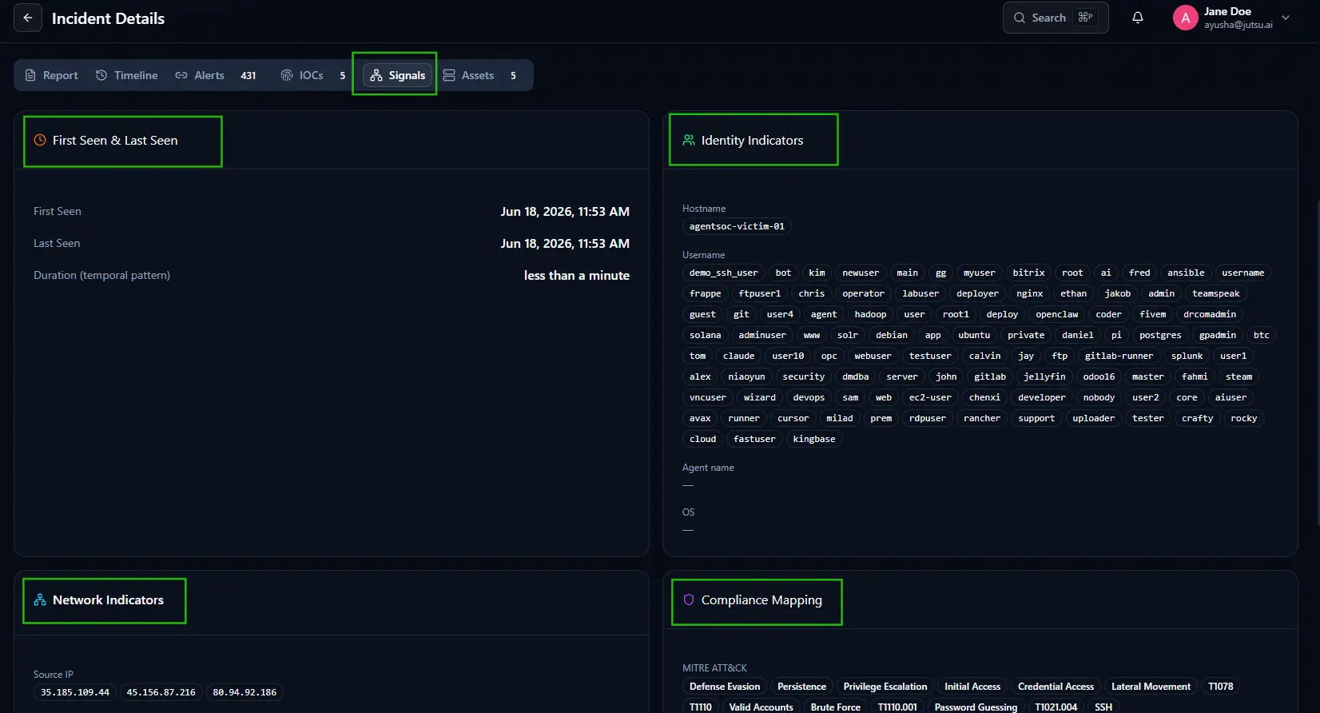Click the Password Guessing tag
Viewport: 1320px width, 713px height.
976,707
